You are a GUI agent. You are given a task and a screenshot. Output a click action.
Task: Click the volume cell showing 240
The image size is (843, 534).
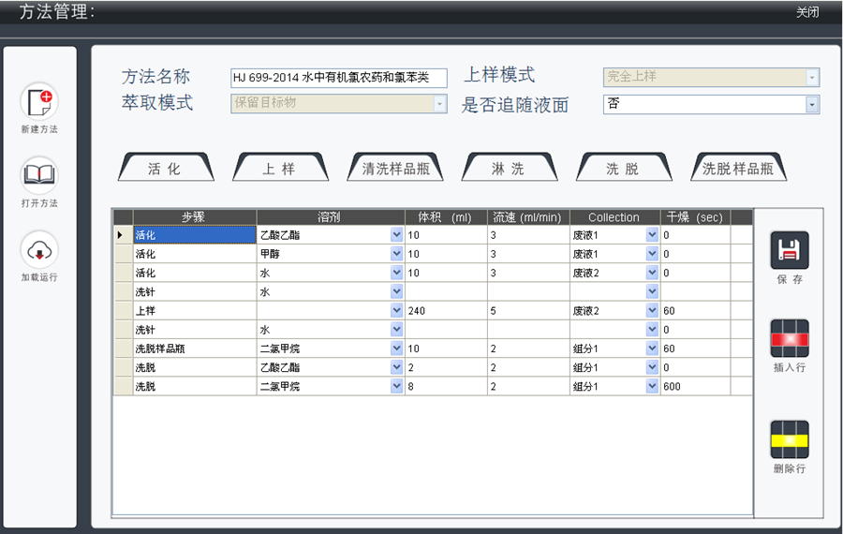coord(445,310)
